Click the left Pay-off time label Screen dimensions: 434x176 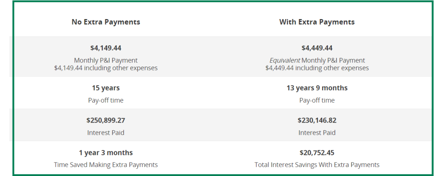point(106,101)
